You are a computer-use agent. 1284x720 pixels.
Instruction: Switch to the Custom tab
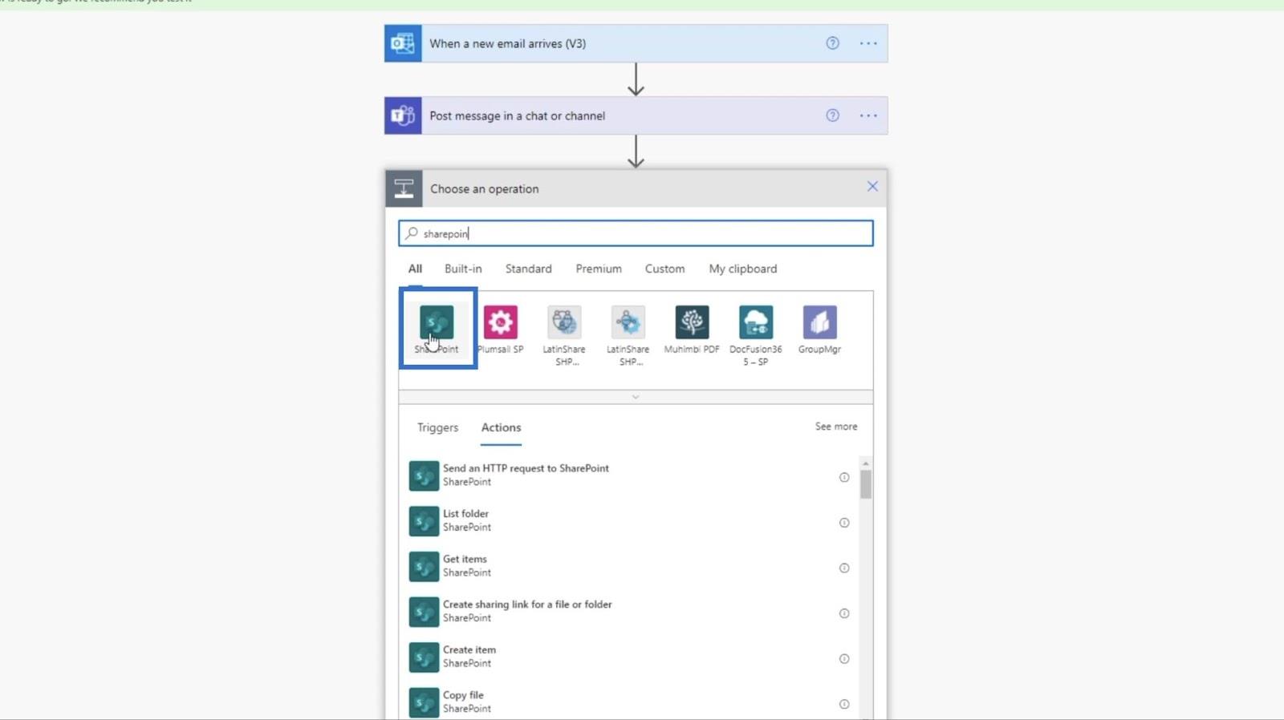pyautogui.click(x=664, y=269)
